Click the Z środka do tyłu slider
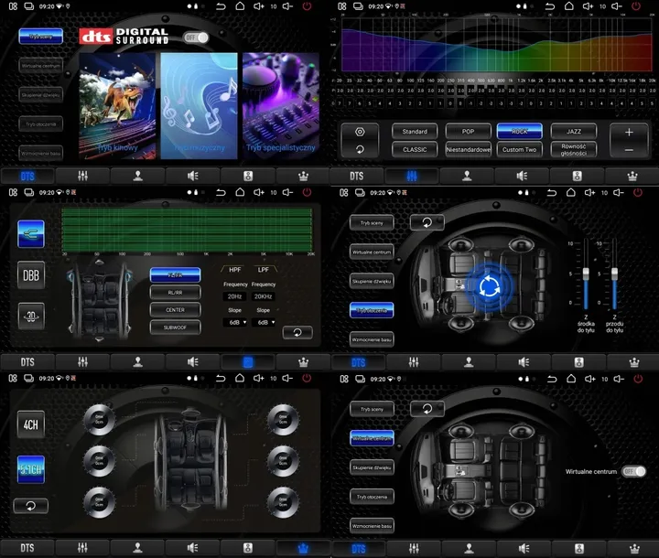Image resolution: width=659 pixels, height=558 pixels. coord(584,274)
